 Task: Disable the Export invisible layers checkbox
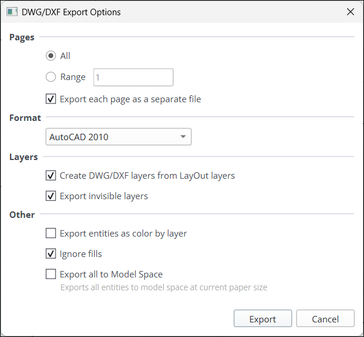51,196
